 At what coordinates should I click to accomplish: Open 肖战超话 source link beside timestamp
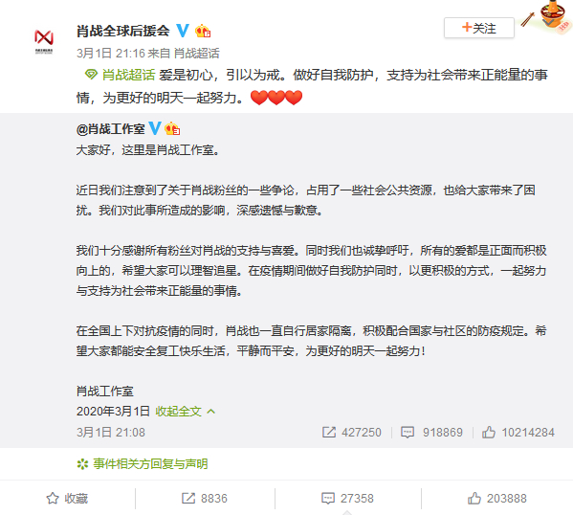[197, 54]
